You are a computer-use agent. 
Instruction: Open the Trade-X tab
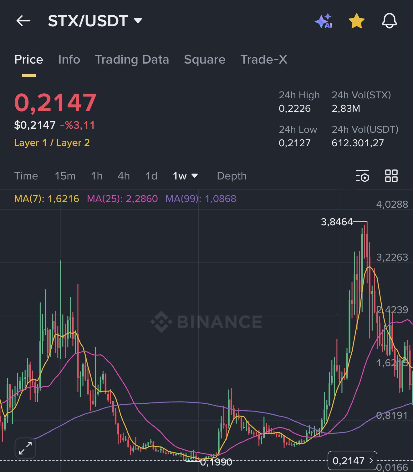pyautogui.click(x=264, y=60)
